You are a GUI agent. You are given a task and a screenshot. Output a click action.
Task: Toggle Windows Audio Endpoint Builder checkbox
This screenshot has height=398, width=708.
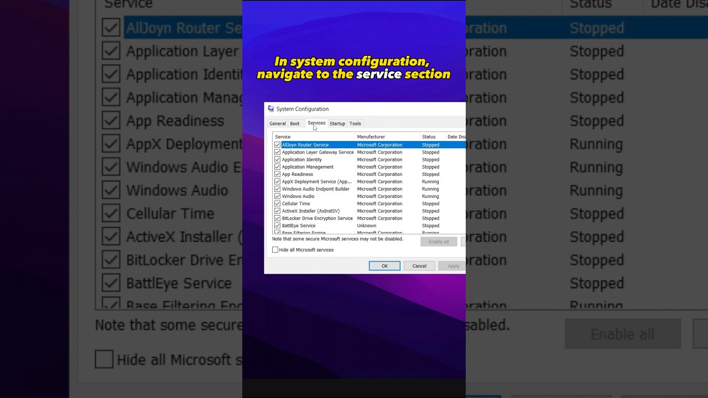pyautogui.click(x=277, y=189)
